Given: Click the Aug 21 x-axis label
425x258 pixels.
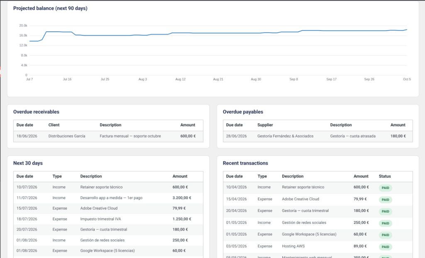Looking at the screenshot, I should (x=218, y=79).
